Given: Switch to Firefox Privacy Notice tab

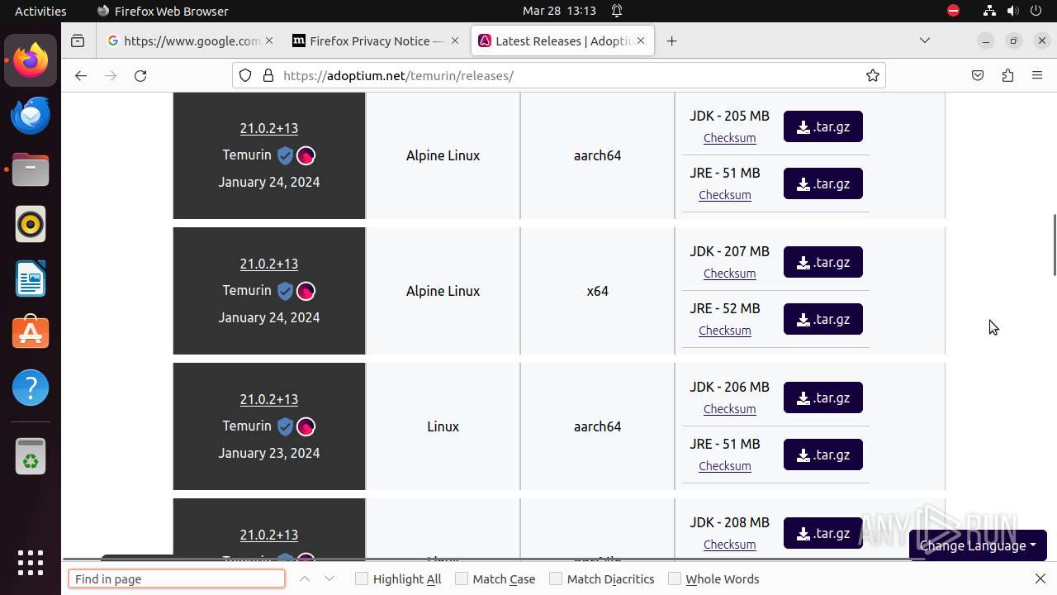Looking at the screenshot, I should [377, 40].
